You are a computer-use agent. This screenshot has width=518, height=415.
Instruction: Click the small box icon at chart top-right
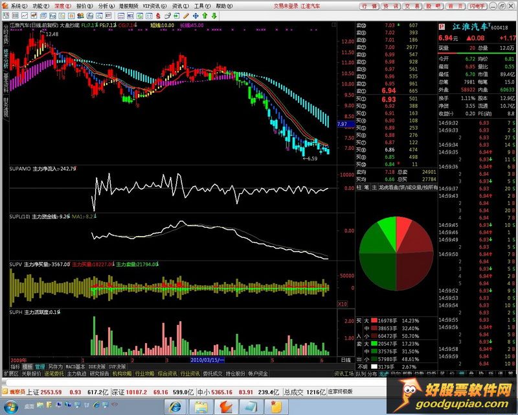click(x=334, y=25)
